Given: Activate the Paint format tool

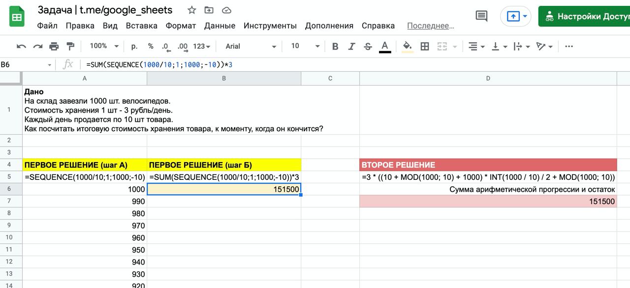Looking at the screenshot, I should 70,46.
